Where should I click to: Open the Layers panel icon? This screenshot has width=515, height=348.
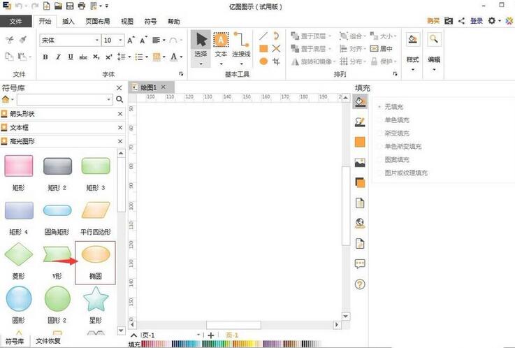[x=360, y=182]
